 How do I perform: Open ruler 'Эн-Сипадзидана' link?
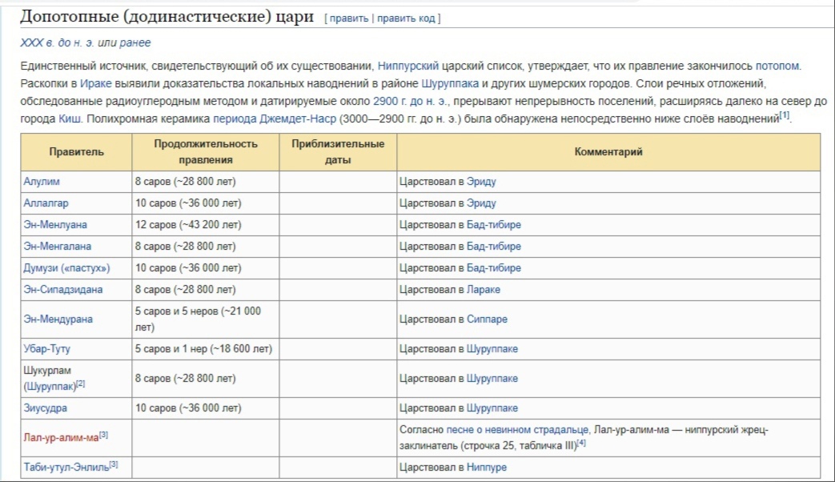(x=62, y=290)
